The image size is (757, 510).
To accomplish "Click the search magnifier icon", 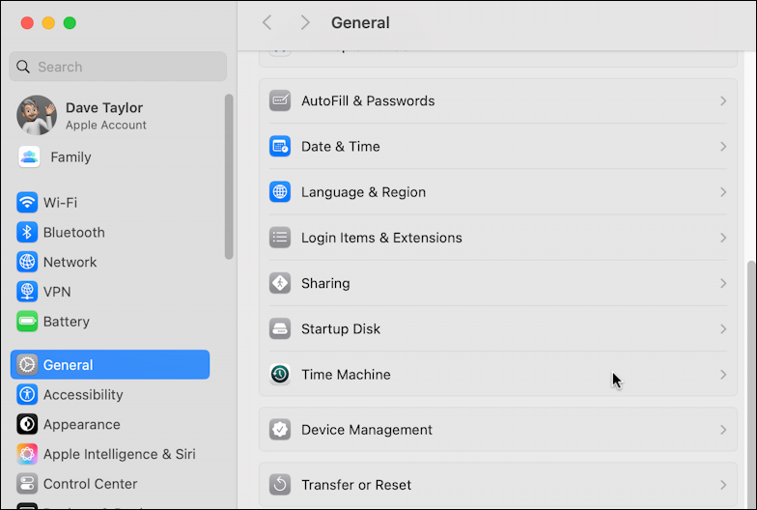I will coord(23,67).
